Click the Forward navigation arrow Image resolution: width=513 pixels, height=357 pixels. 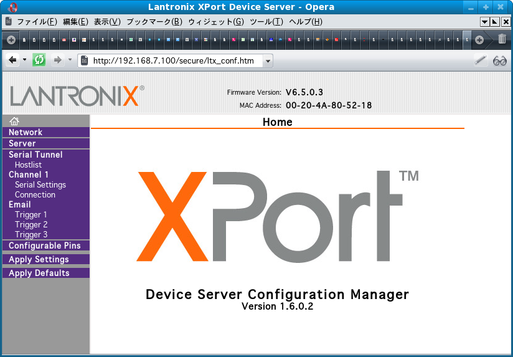click(57, 60)
